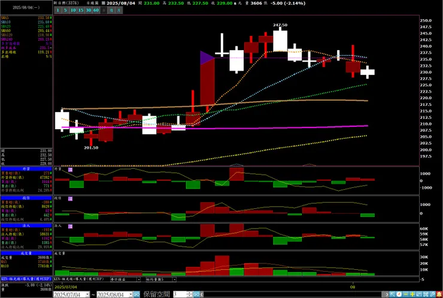This screenshot has height=298, width=443.
Task: Switch to the 1-minute timeframe
Action: pyautogui.click(x=57, y=10)
